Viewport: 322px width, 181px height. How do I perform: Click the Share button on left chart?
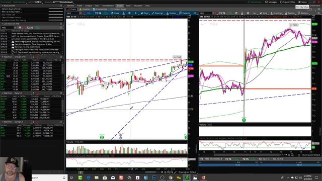pyautogui.click(x=115, y=13)
